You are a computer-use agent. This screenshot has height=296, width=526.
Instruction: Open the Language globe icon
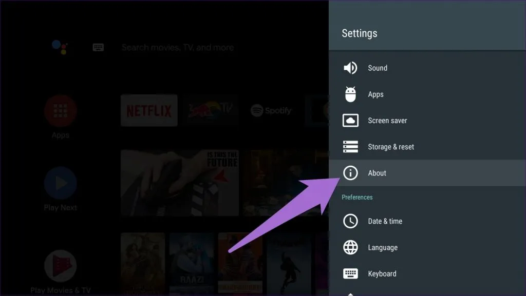click(x=350, y=247)
